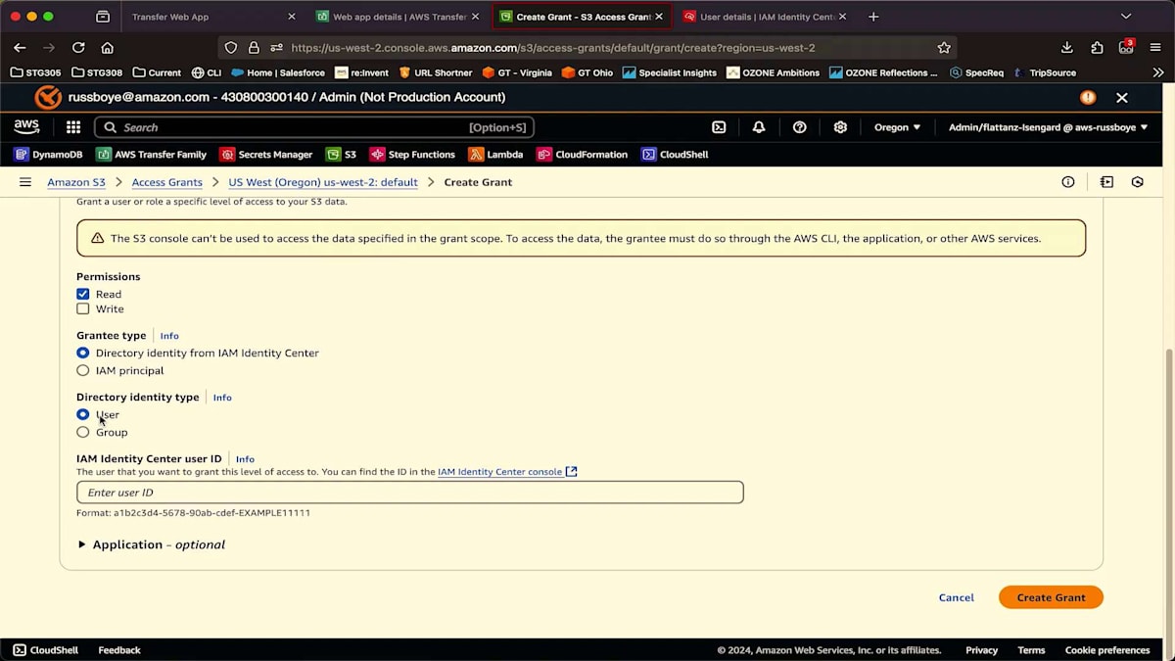The height and width of the screenshot is (661, 1175).
Task: Open Info link next to IAM Identity Center user ID
Action: tap(245, 459)
